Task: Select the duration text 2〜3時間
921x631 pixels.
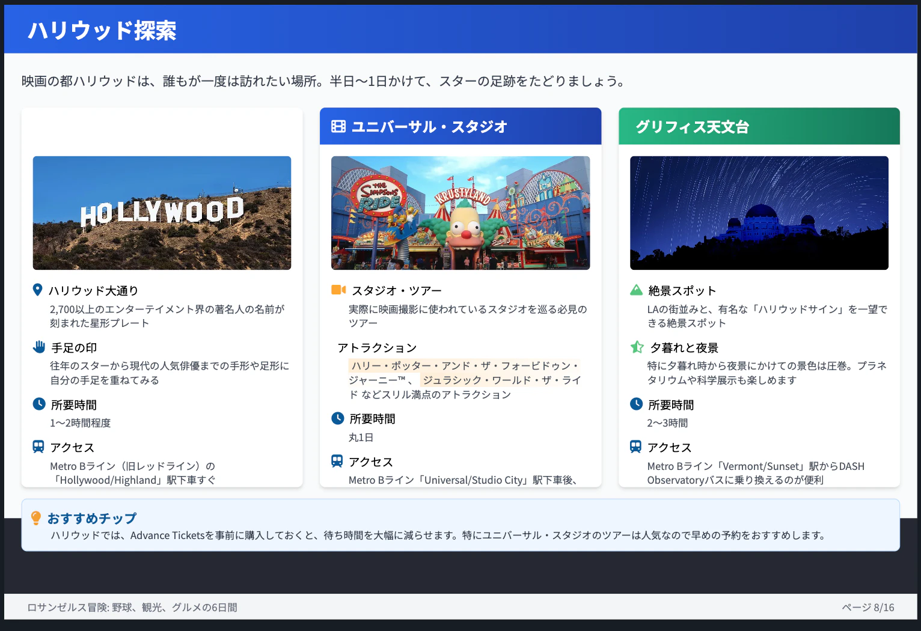Action: coord(667,423)
